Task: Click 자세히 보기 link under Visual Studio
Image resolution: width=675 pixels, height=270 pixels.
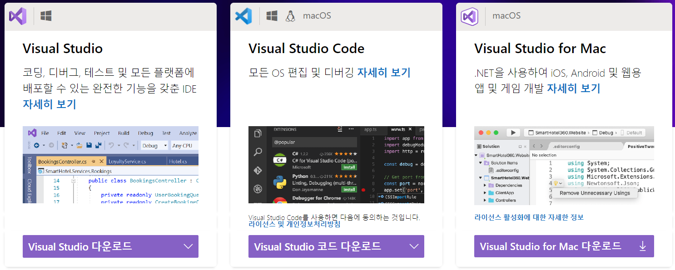Action: pyautogui.click(x=50, y=104)
